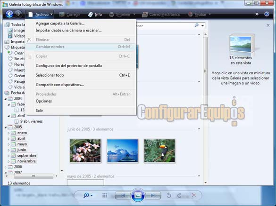Expand the enero month under 2005
Screen dimensions: 276x206
8,133
